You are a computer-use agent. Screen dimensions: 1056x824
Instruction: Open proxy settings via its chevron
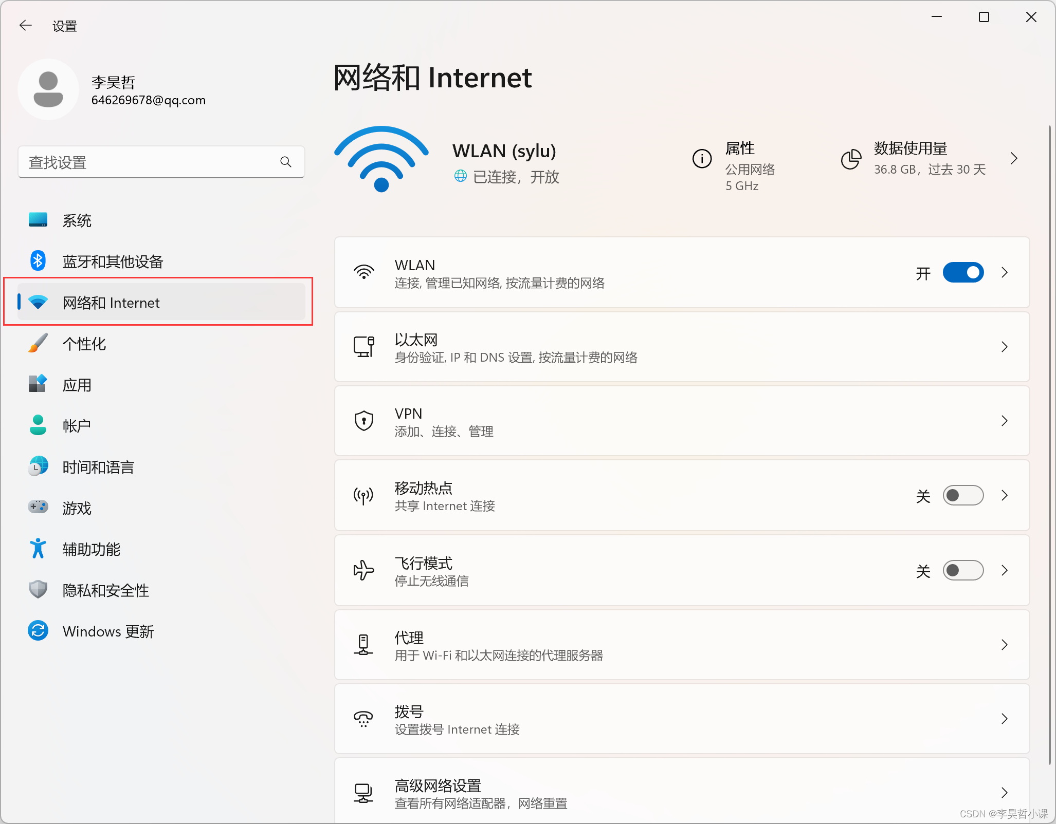1004,645
